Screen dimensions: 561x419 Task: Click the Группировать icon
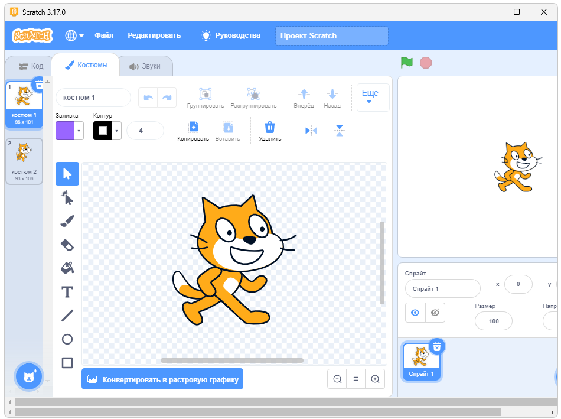(x=206, y=94)
